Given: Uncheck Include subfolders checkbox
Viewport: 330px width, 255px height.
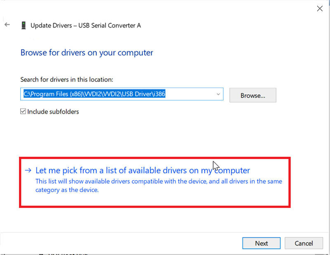Looking at the screenshot, I should click(23, 111).
